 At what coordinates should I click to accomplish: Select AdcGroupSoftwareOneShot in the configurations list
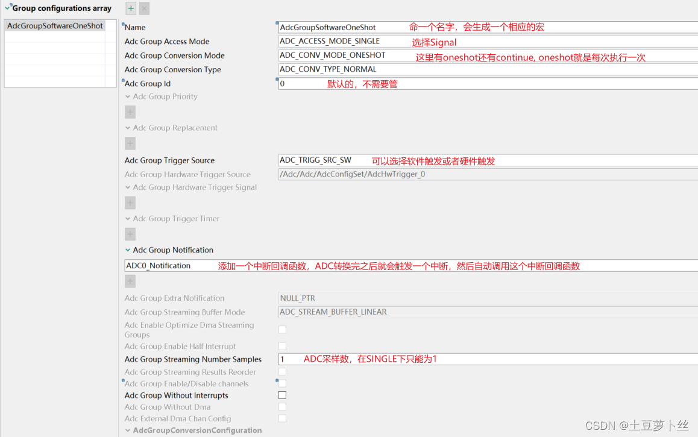(x=54, y=25)
